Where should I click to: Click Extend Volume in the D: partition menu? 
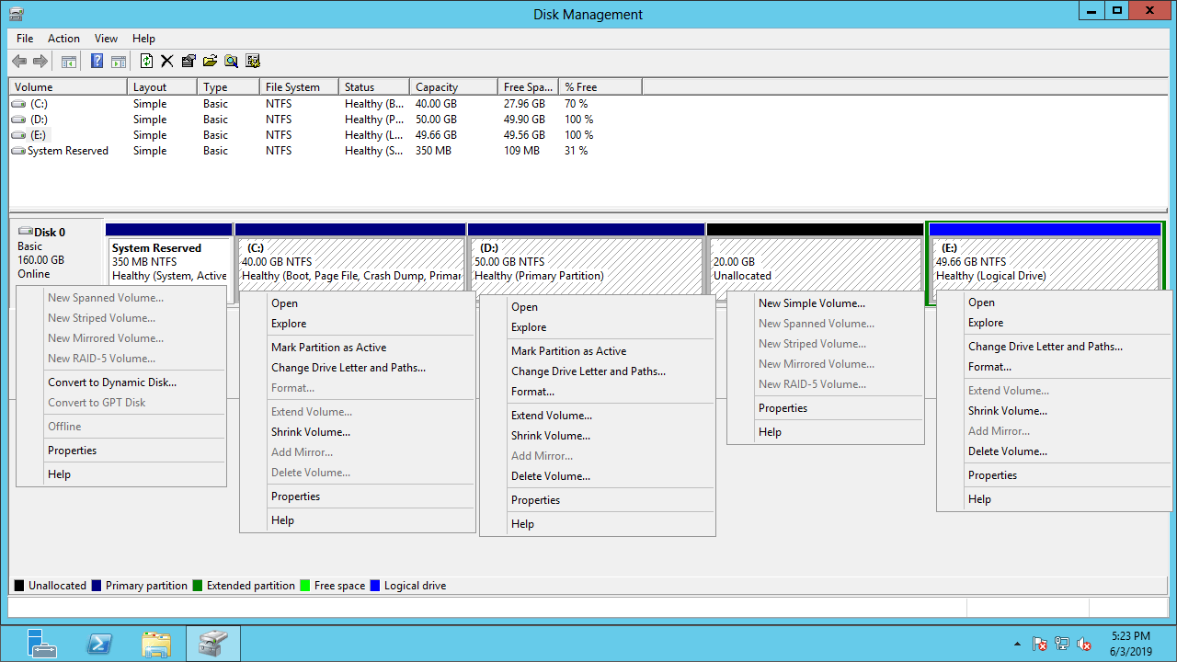tap(551, 416)
